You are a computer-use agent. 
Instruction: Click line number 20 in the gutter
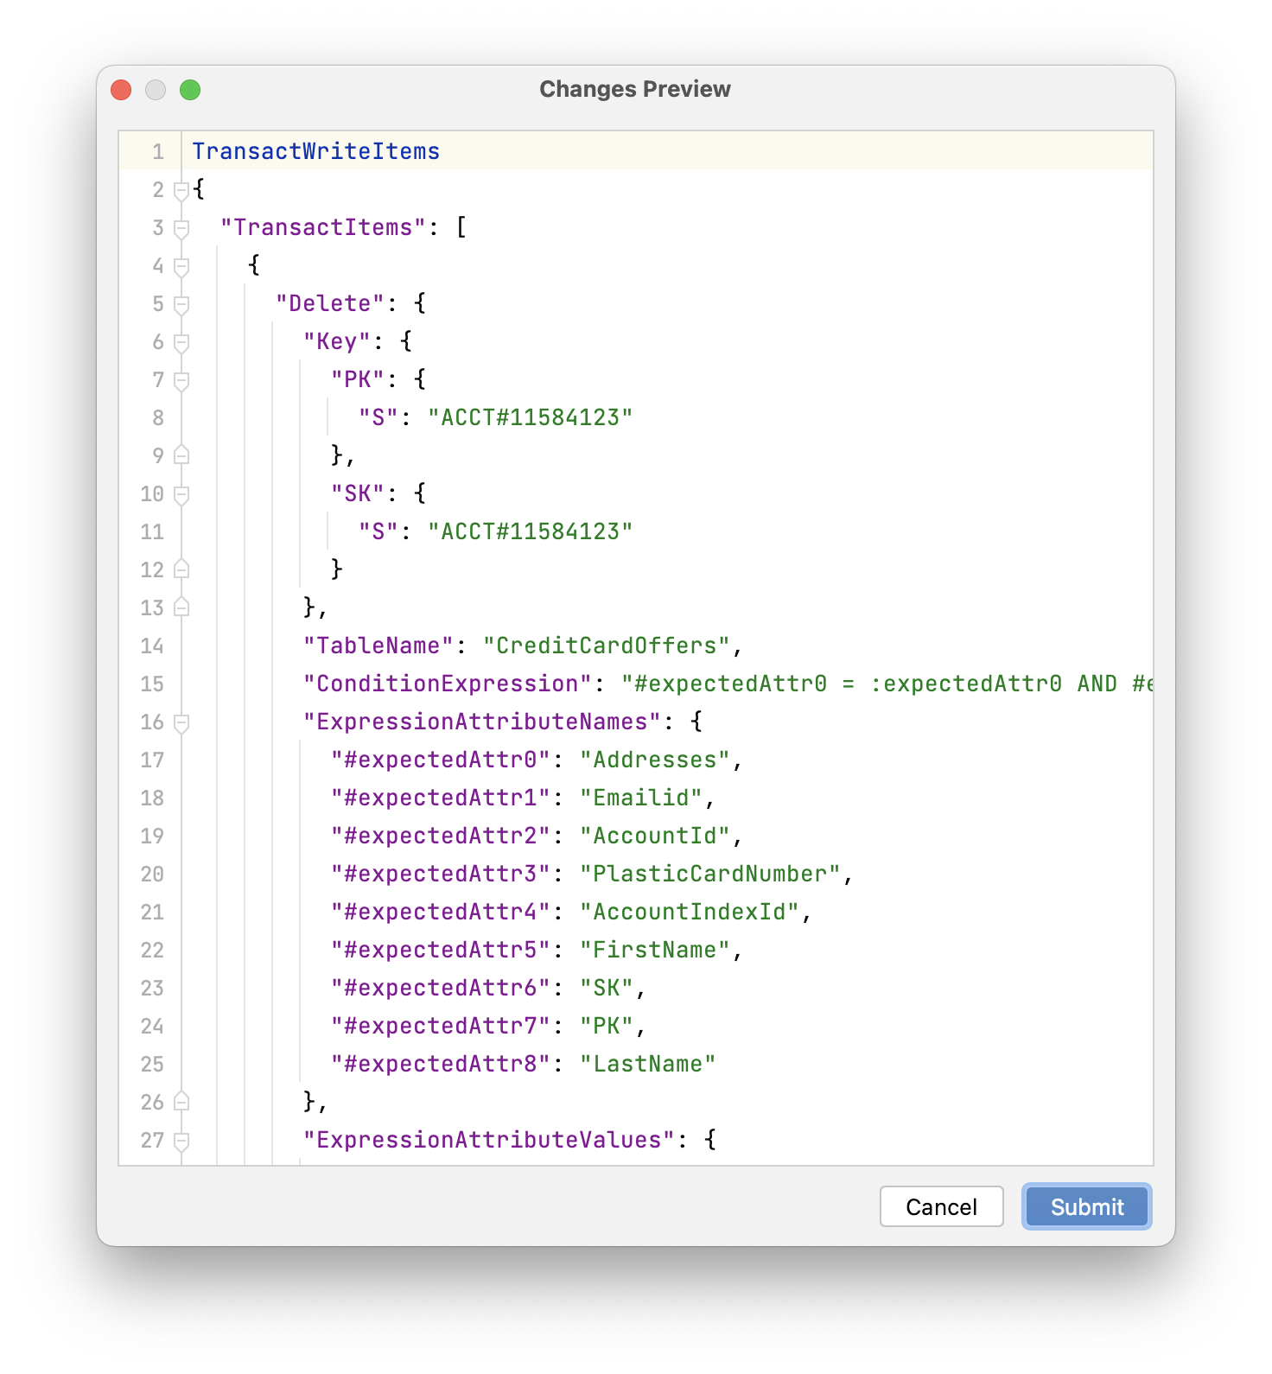point(152,874)
